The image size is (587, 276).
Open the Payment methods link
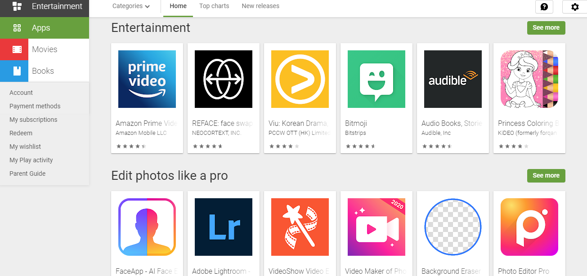tap(35, 106)
